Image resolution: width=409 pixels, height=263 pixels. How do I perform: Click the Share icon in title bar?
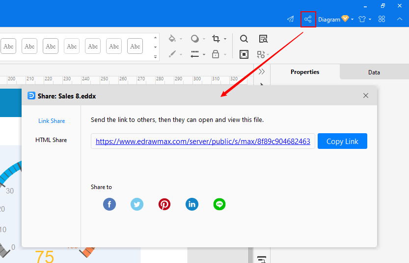[308, 19]
